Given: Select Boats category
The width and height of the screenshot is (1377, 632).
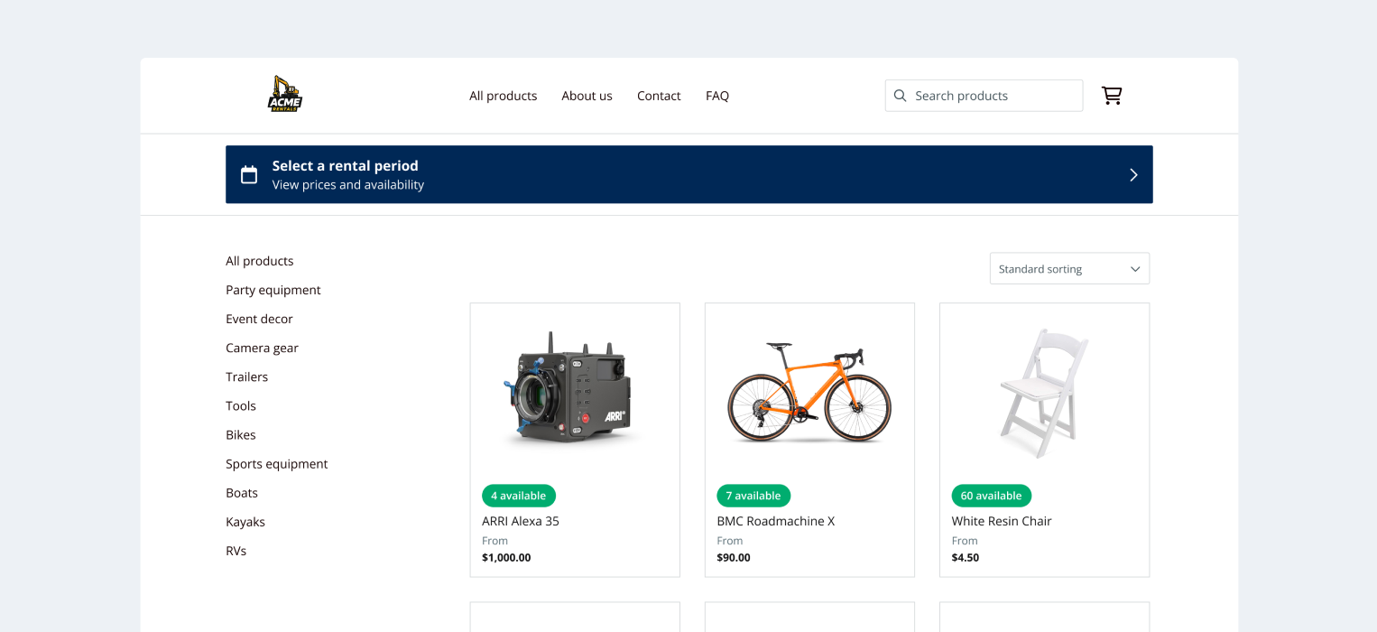Looking at the screenshot, I should pos(242,493).
